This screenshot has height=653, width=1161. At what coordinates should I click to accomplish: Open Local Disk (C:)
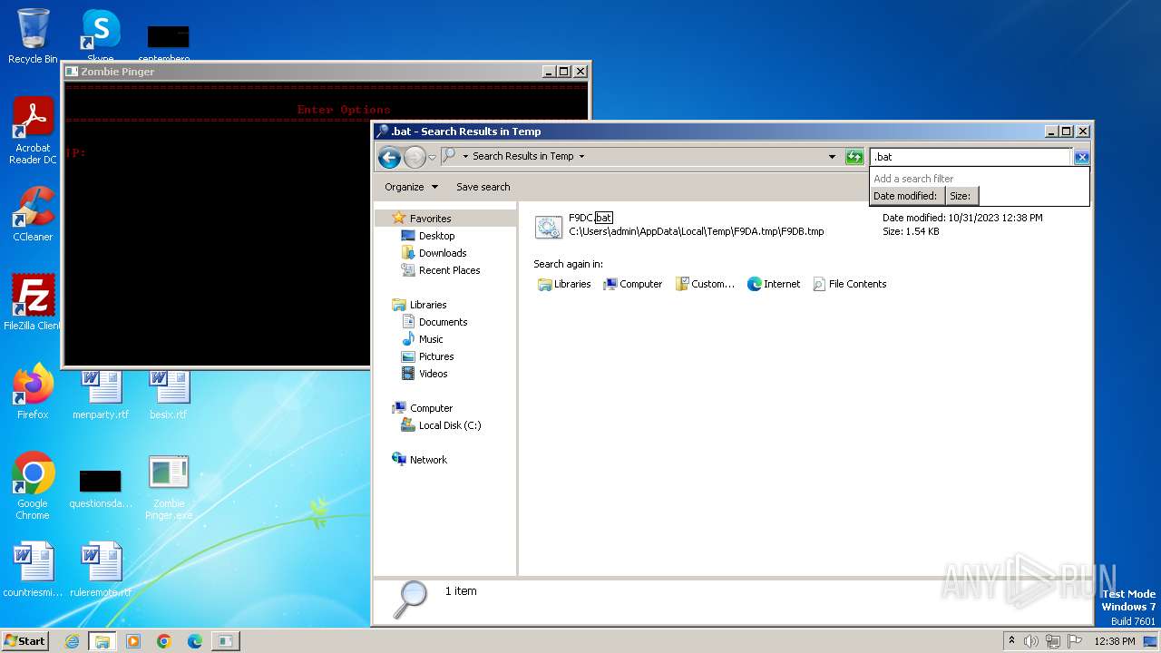pos(449,425)
